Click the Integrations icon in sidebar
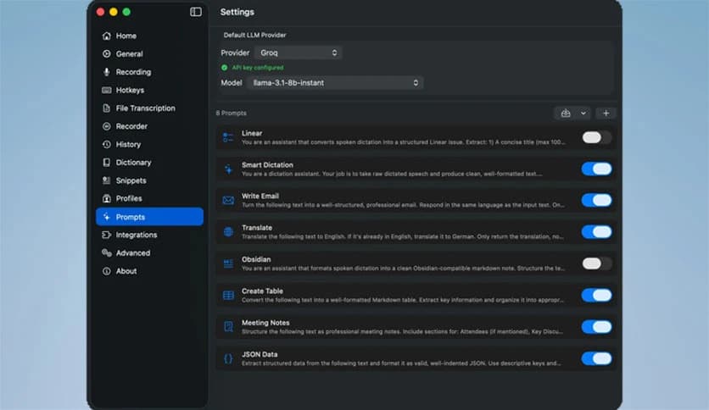Viewport: 709px width, 410px height. pos(106,235)
